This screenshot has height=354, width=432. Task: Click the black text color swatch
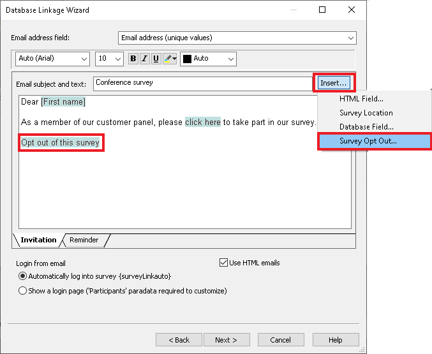187,59
